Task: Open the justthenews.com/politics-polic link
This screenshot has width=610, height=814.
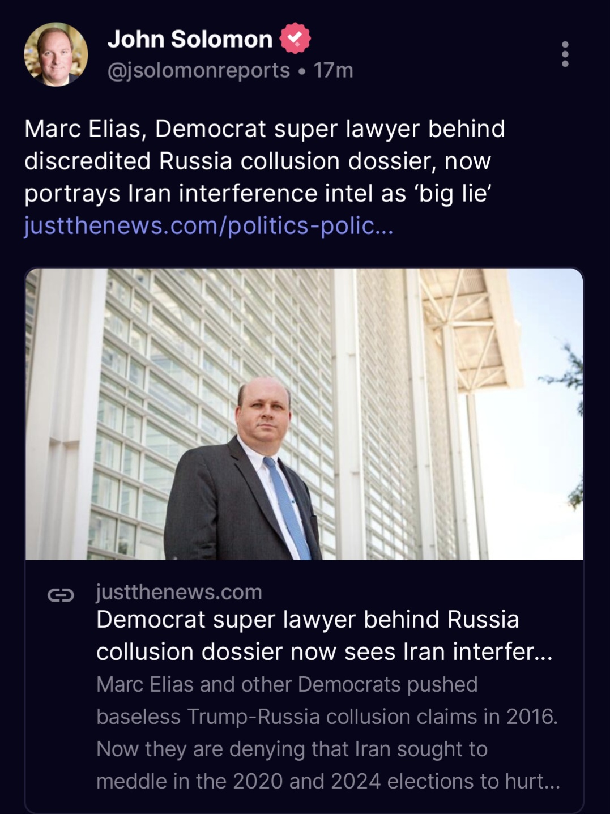Action: (208, 227)
